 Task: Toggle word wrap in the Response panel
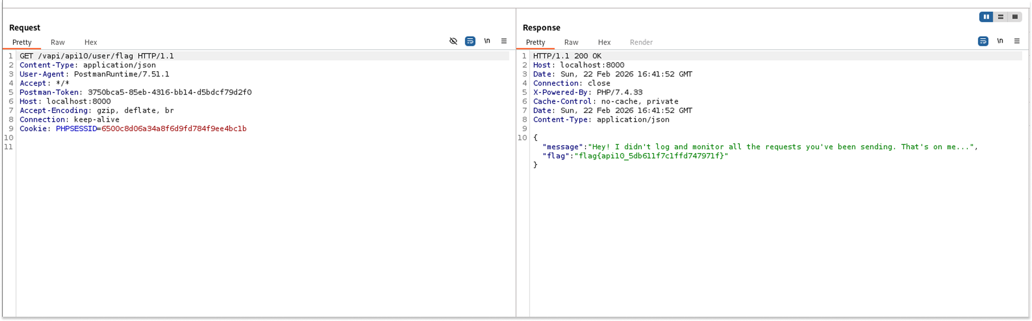click(x=983, y=41)
